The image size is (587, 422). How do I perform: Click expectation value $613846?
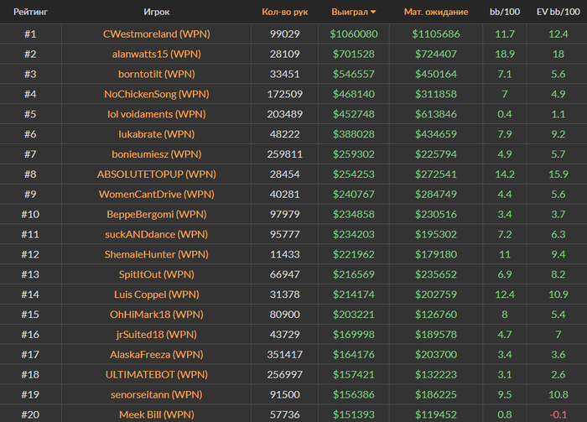436,114
